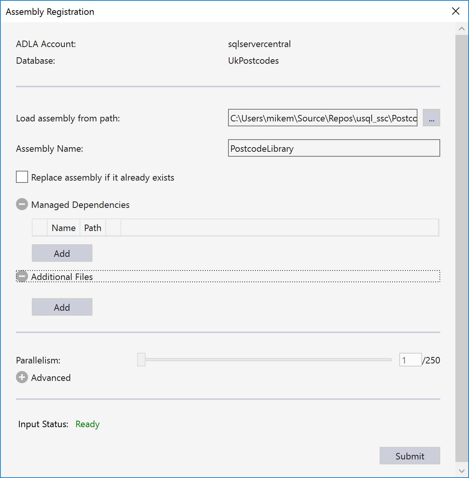Close the Assembly Registration dialog

tap(456, 11)
